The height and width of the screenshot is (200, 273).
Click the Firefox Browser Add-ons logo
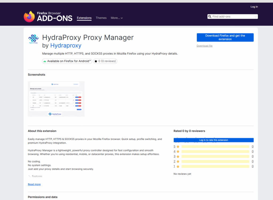(x=48, y=16)
